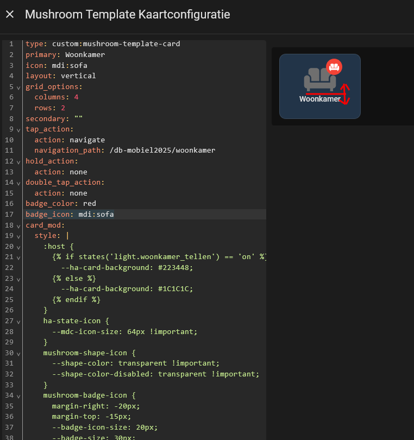This screenshot has height=440, width=414.
Task: Collapse the grid_options block fold arrow
Action: pyautogui.click(x=18, y=87)
